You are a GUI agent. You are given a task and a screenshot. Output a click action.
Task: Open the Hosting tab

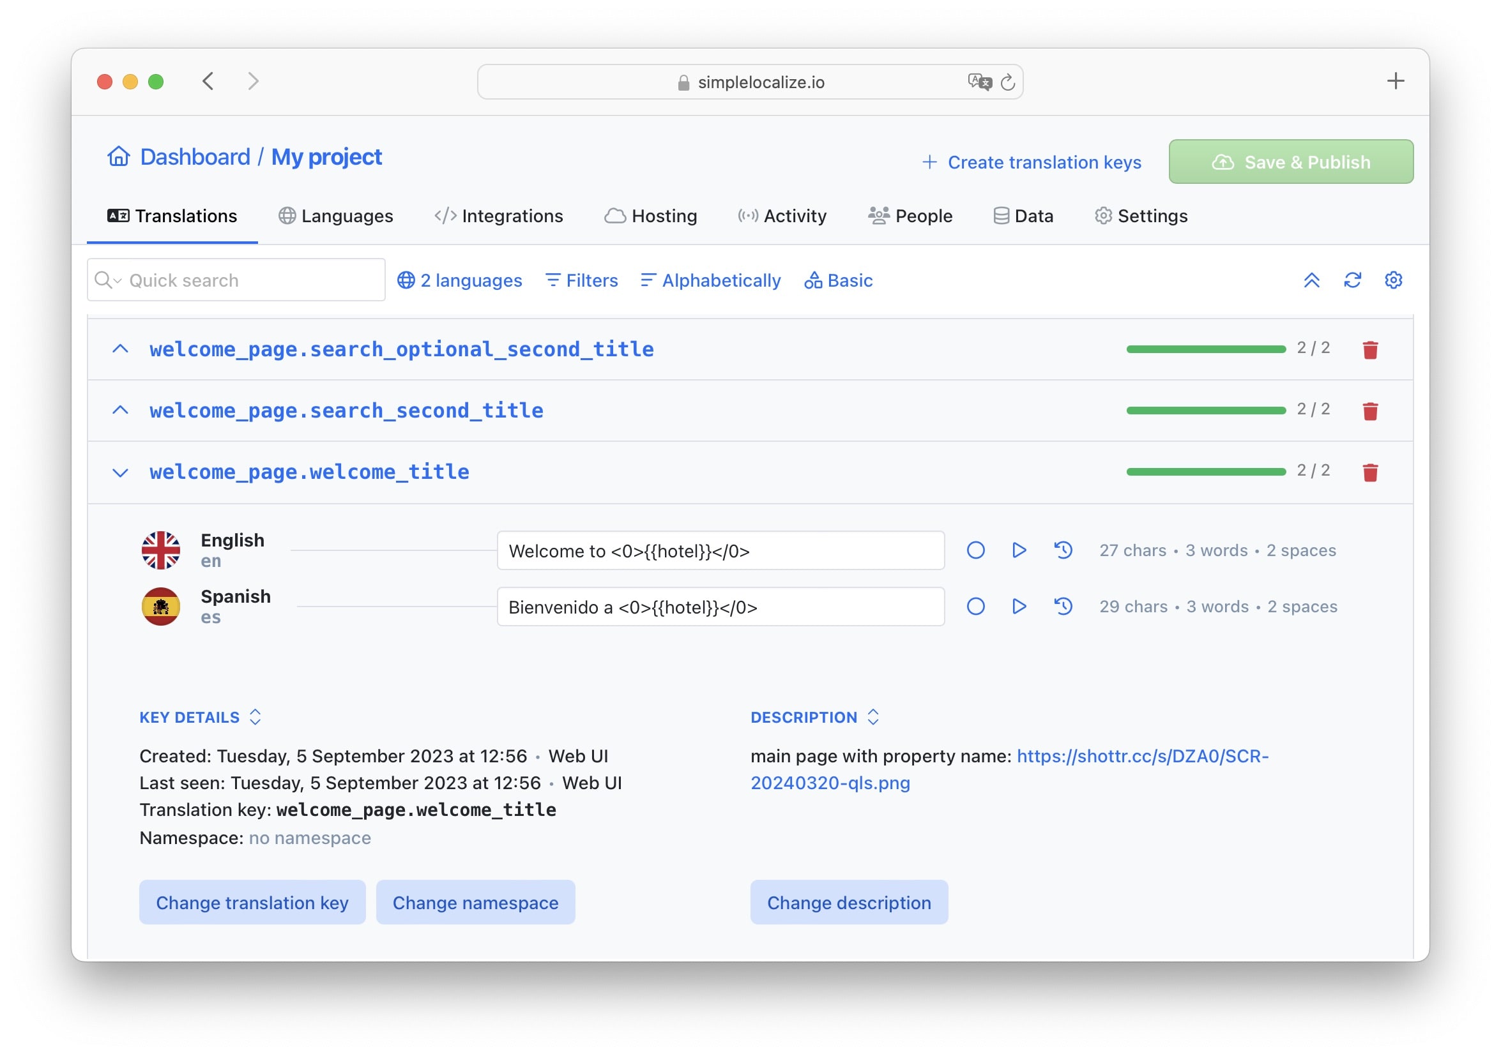650,216
